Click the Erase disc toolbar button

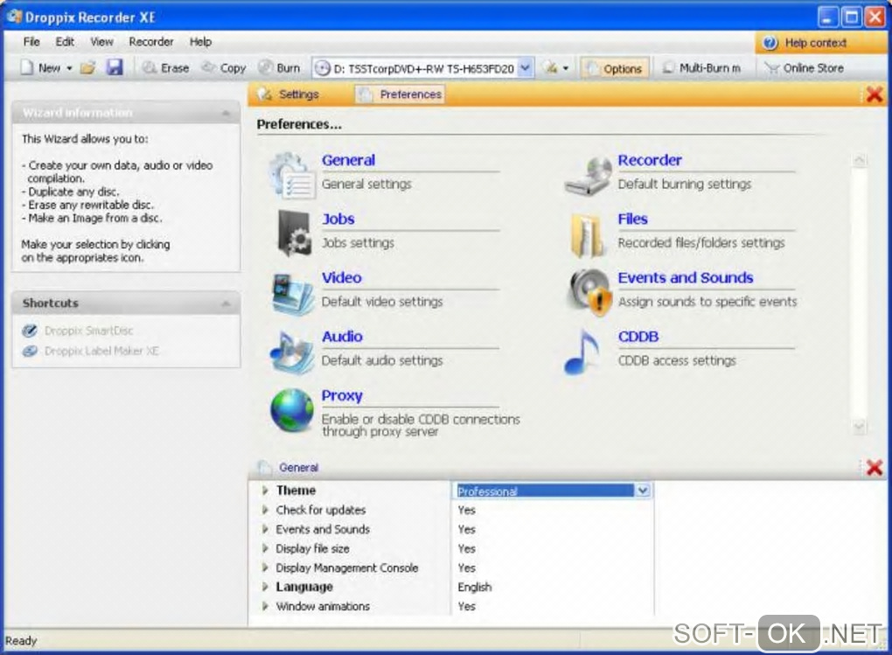[165, 67]
